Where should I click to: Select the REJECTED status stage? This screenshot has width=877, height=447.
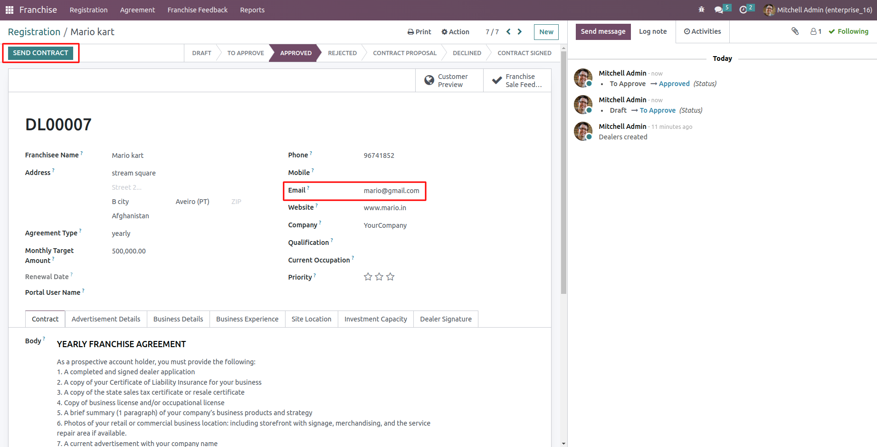(x=342, y=53)
